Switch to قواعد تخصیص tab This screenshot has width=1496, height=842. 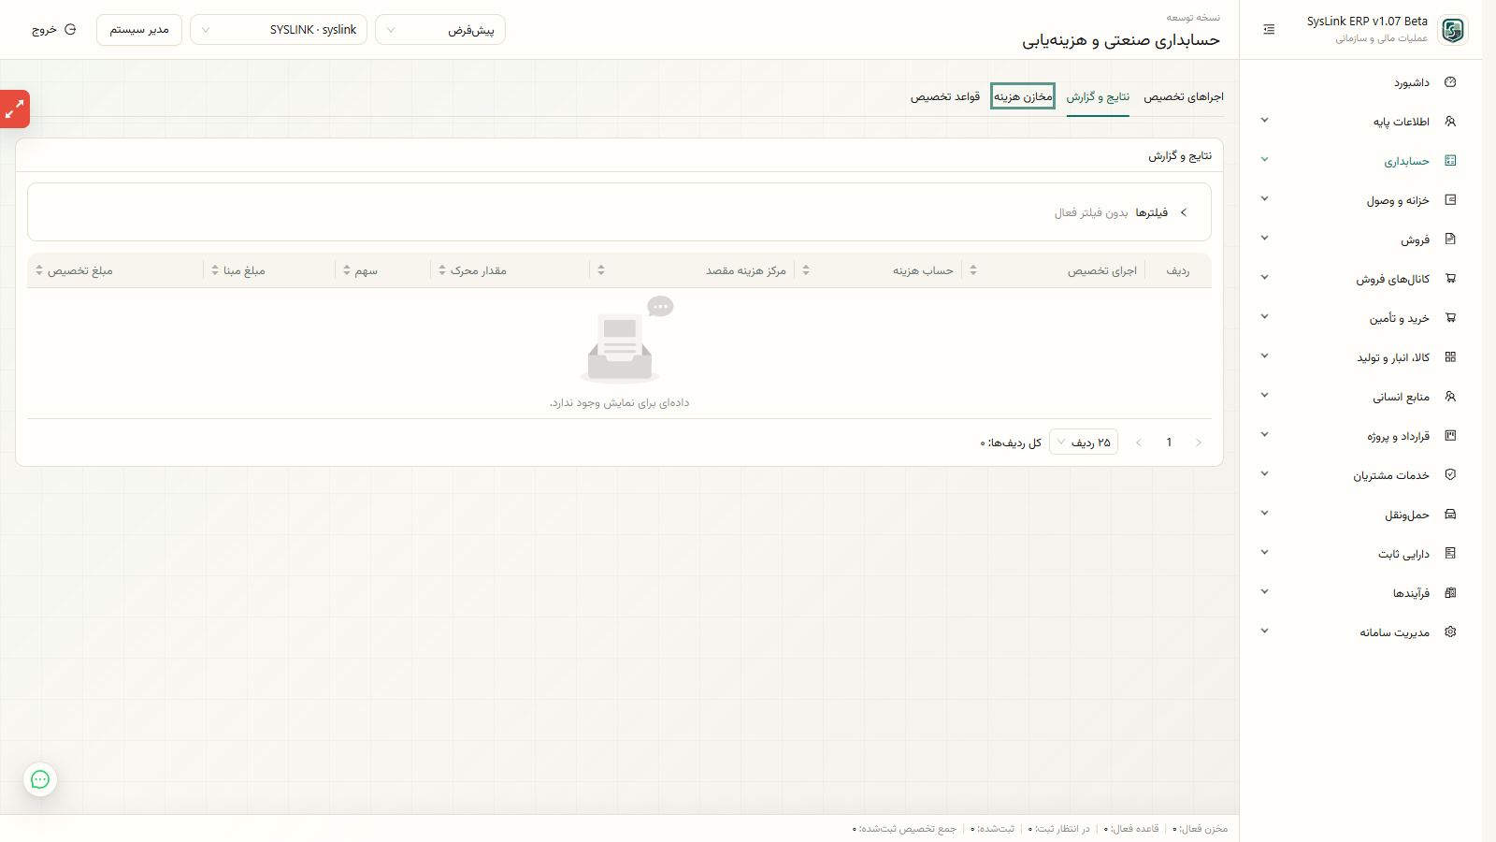(945, 96)
